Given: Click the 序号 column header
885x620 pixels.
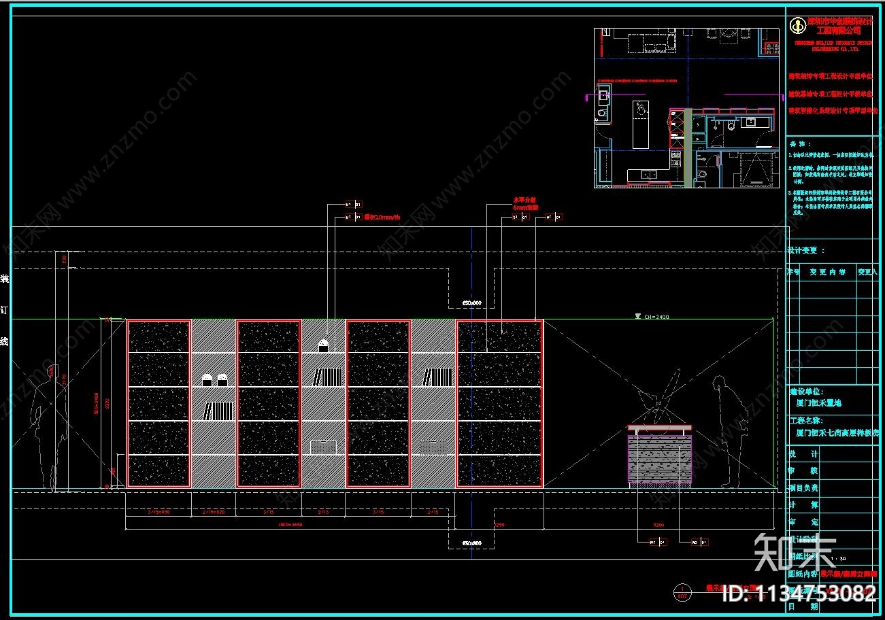Looking at the screenshot, I should point(794,272).
